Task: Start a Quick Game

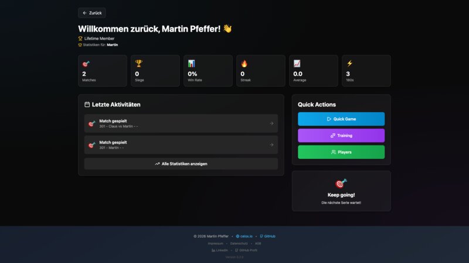Action: coord(341,119)
